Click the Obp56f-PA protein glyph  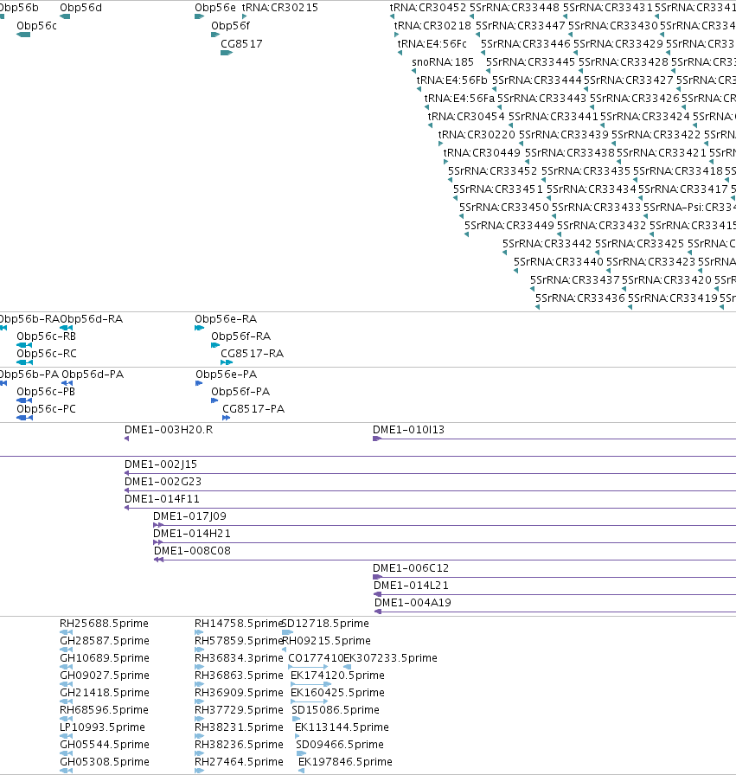point(214,400)
